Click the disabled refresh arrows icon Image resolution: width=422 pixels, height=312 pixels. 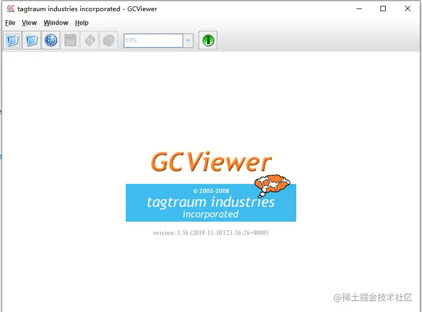(x=90, y=40)
